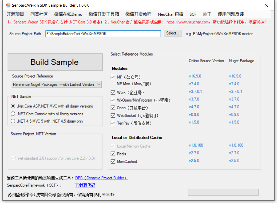This screenshot has height=203, width=277.
Task: Close the Sample Builder window
Action: click(x=266, y=5)
